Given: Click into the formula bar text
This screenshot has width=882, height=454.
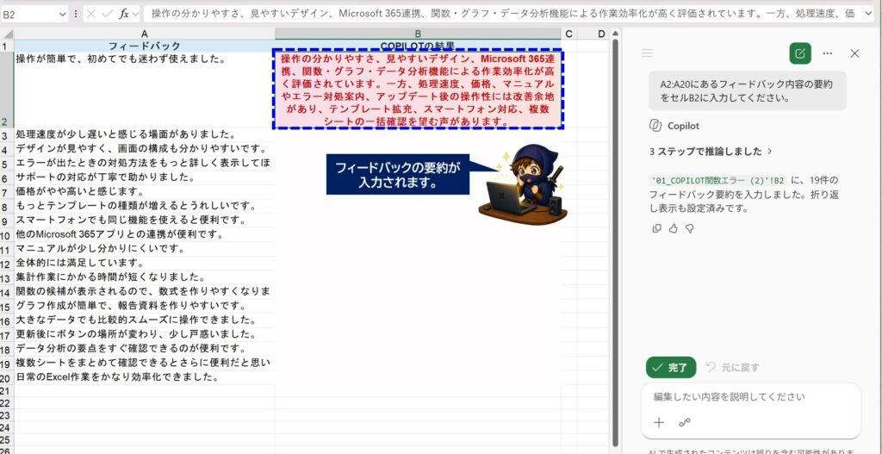Looking at the screenshot, I should 500,14.
